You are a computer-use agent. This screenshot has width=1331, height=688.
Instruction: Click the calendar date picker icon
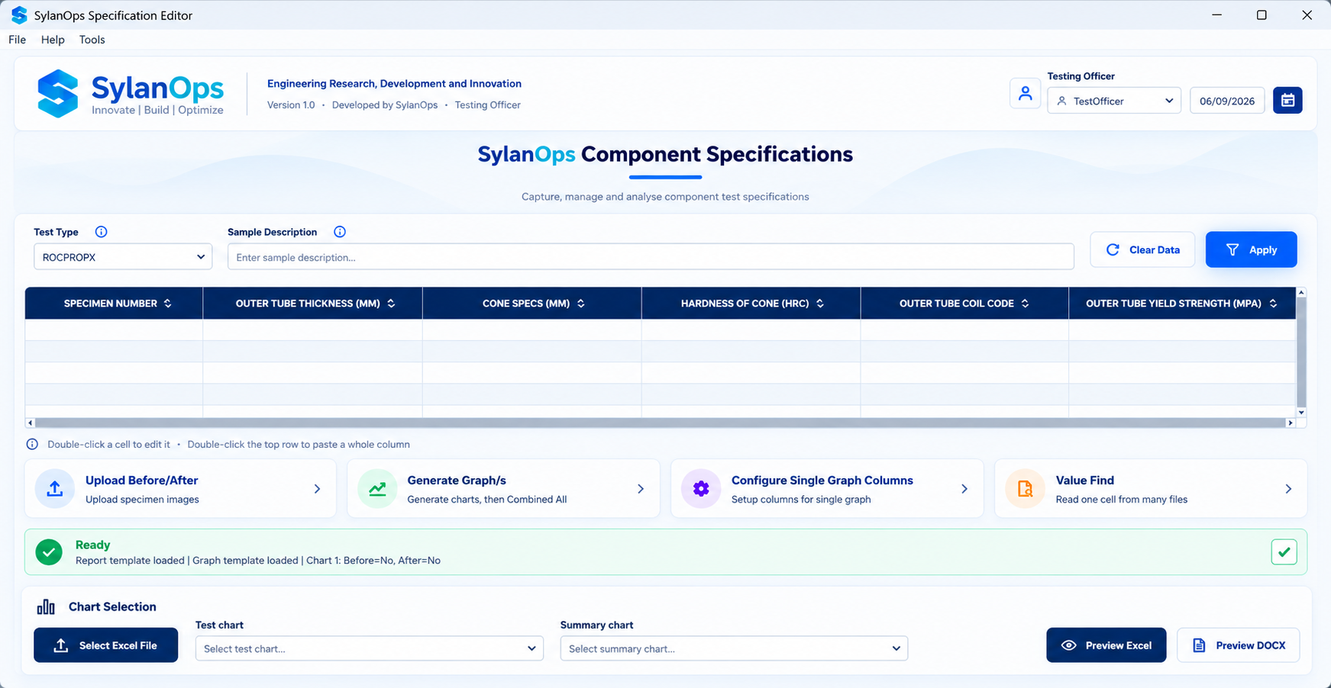[1287, 100]
